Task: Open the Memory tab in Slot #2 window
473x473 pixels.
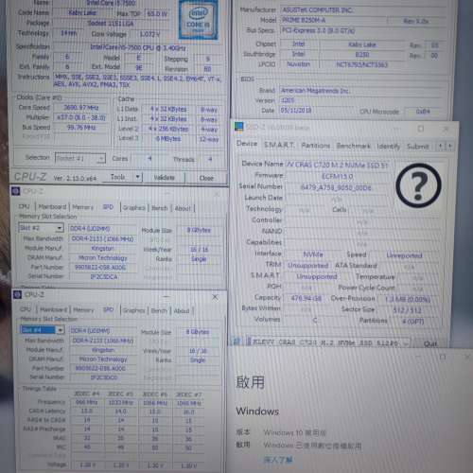Action: (83, 207)
